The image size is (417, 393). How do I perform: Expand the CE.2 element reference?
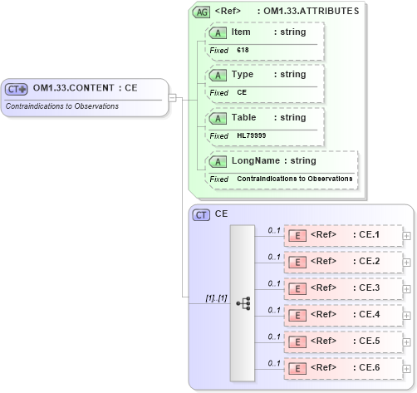(406, 263)
